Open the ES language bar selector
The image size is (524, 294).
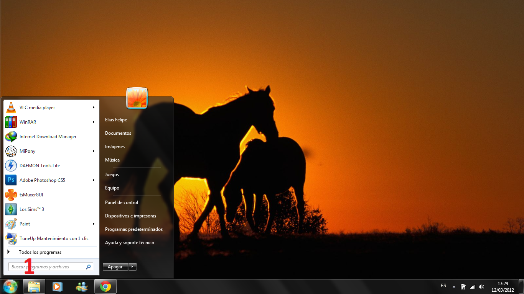pyautogui.click(x=443, y=286)
